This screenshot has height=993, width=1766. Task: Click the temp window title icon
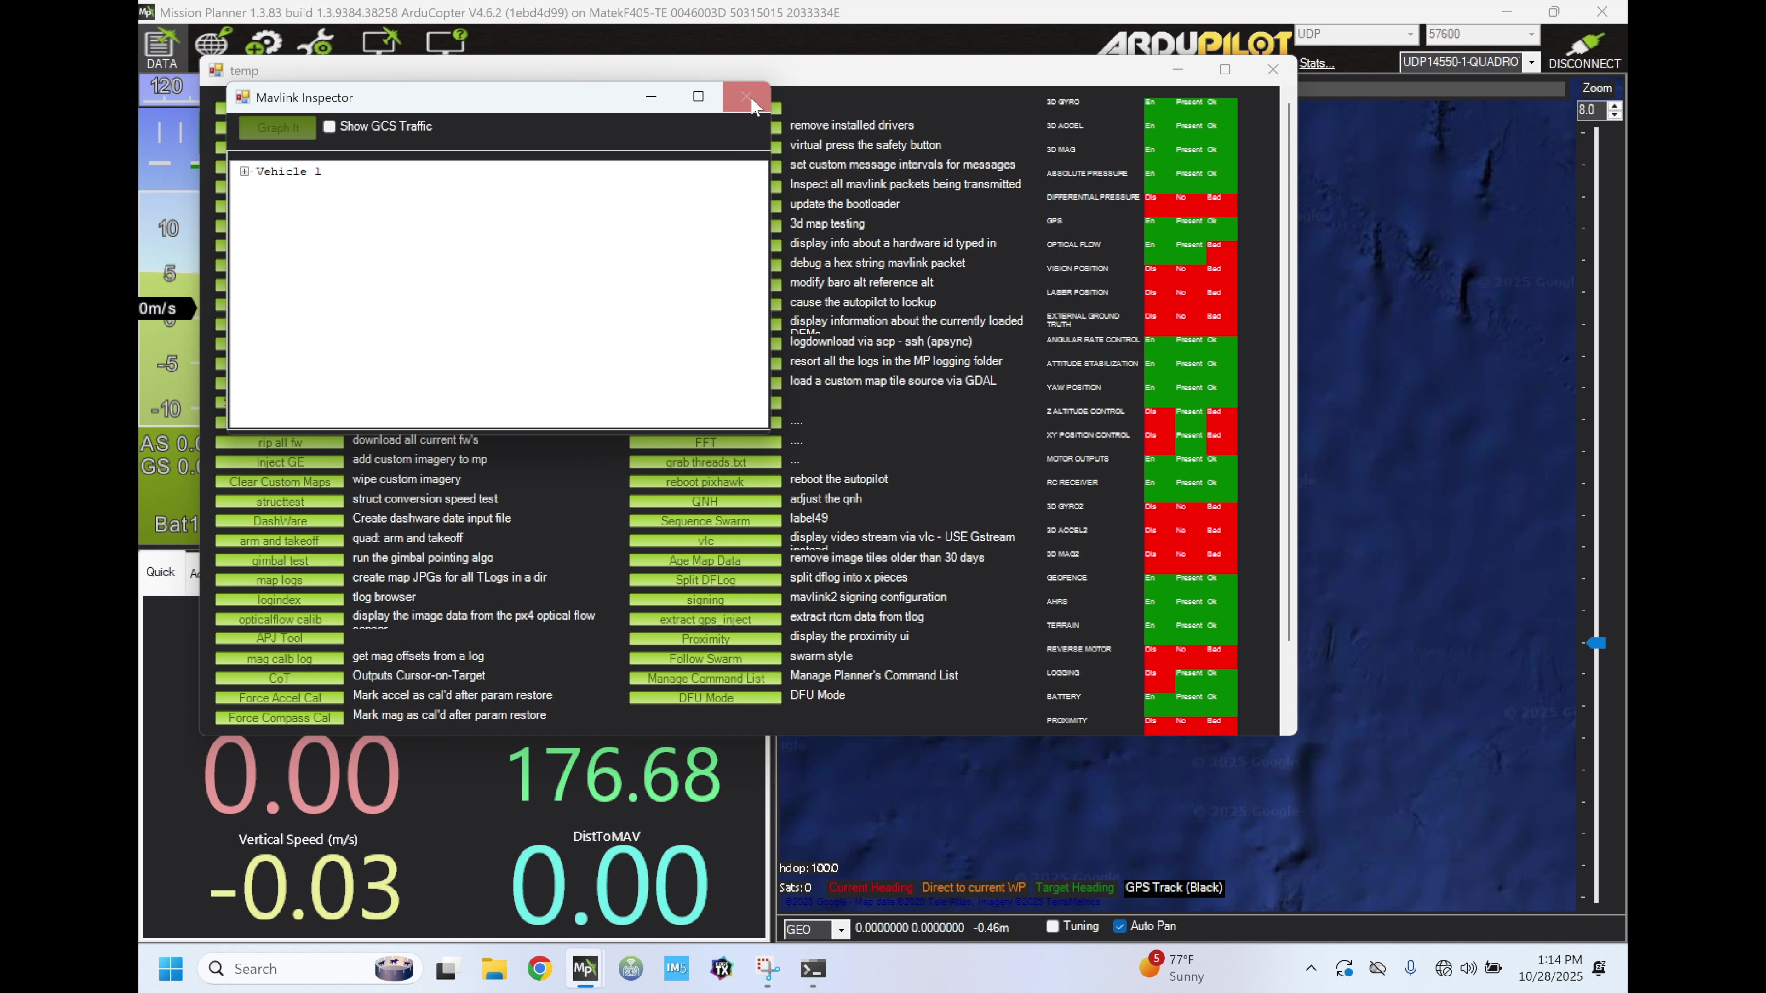pos(216,70)
